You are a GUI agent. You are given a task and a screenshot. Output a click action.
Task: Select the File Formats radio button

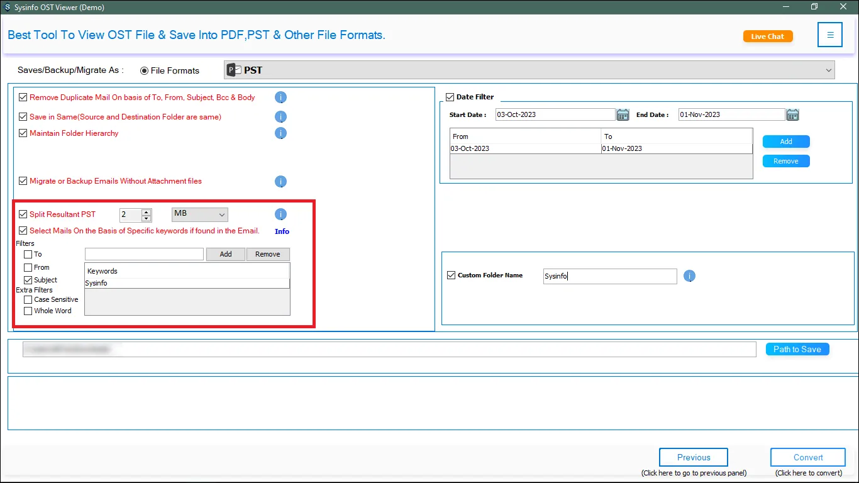(x=144, y=70)
